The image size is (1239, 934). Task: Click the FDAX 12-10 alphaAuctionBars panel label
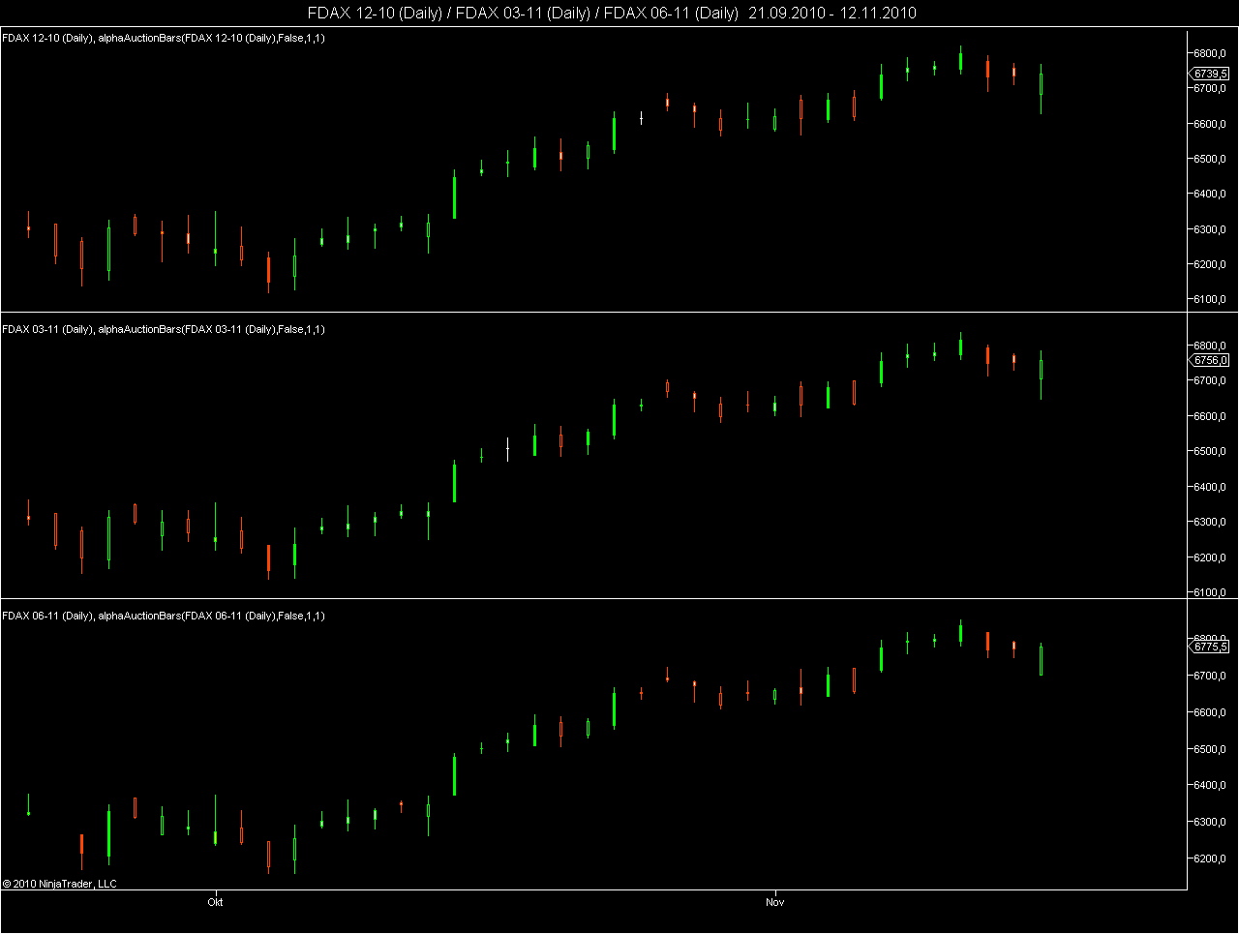click(x=164, y=38)
